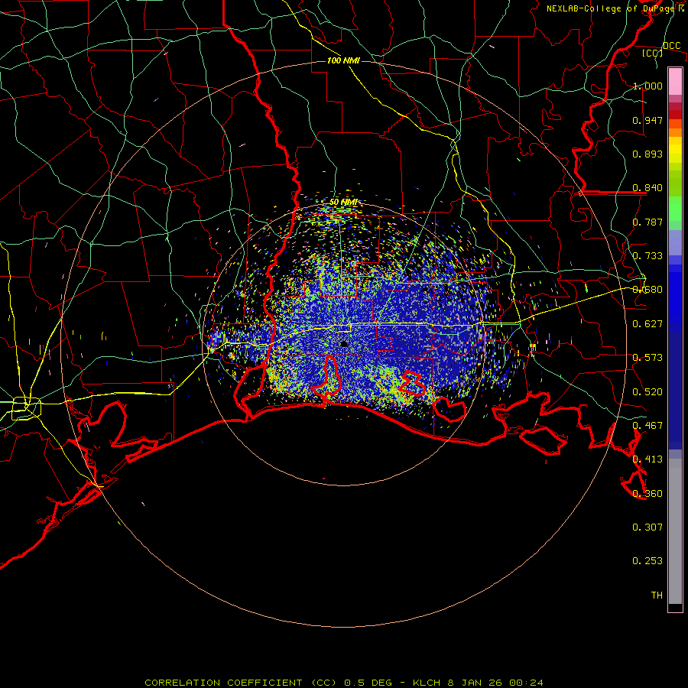Image resolution: width=688 pixels, height=688 pixels.
Task: Select the 0.413 scale value
Action: [647, 459]
